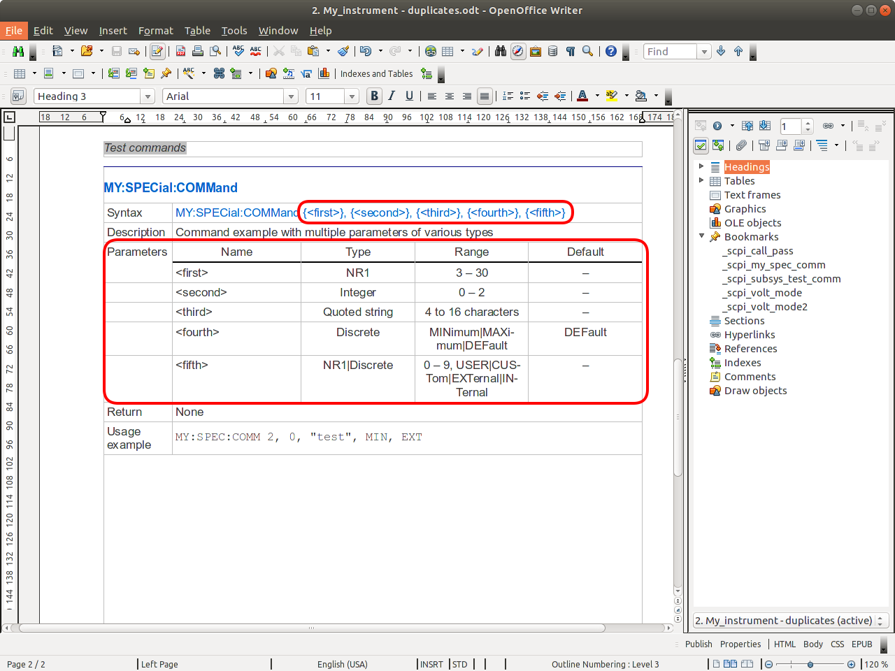Open the Tools menu

coord(234,31)
